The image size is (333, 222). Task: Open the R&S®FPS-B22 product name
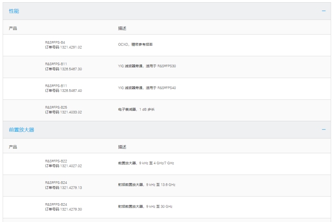coord(56,161)
